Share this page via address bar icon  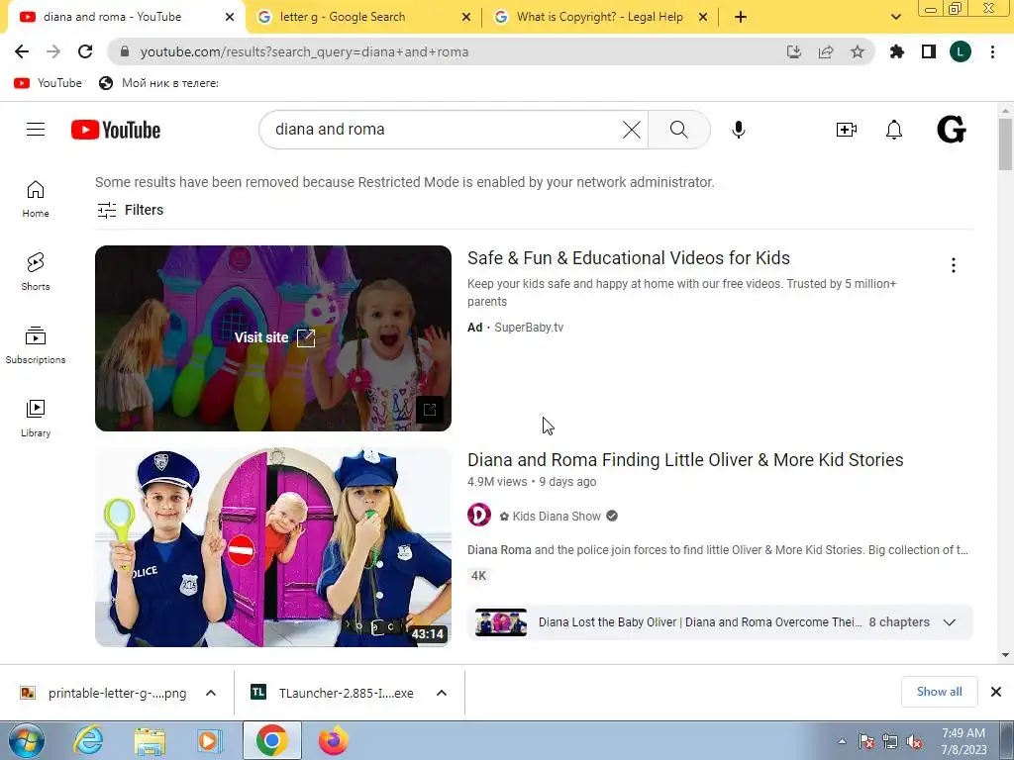(825, 51)
